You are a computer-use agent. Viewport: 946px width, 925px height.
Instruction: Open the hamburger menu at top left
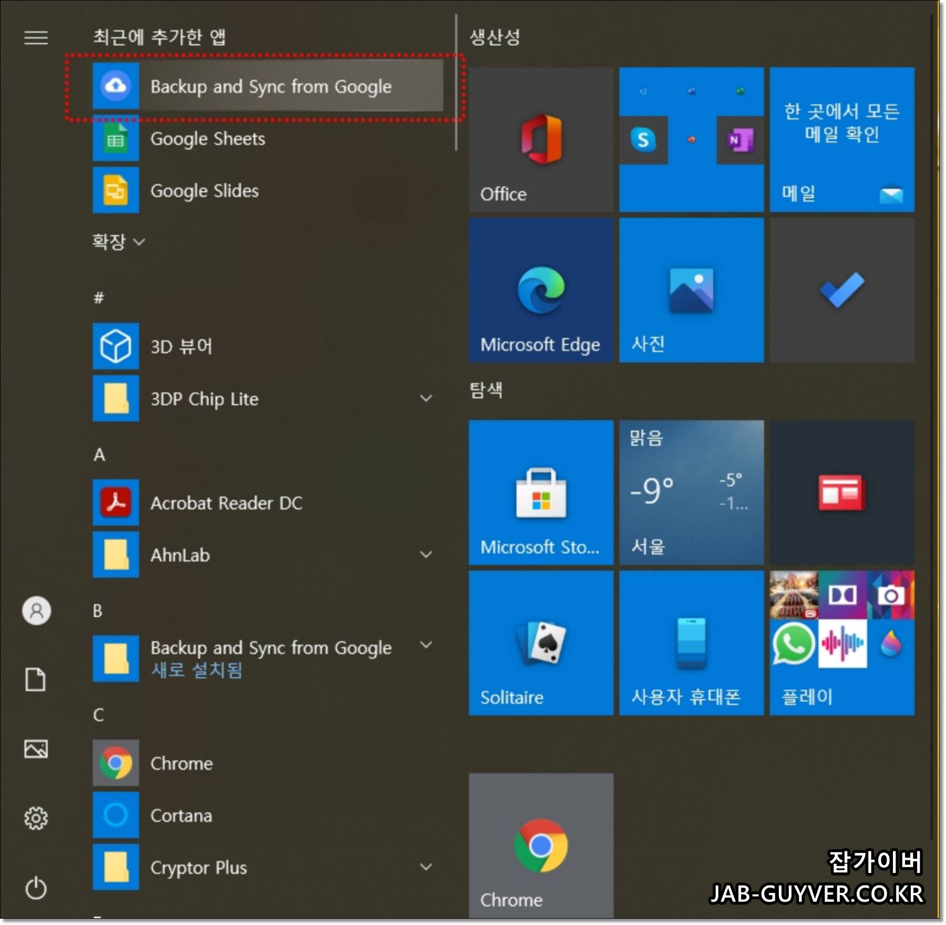click(36, 37)
